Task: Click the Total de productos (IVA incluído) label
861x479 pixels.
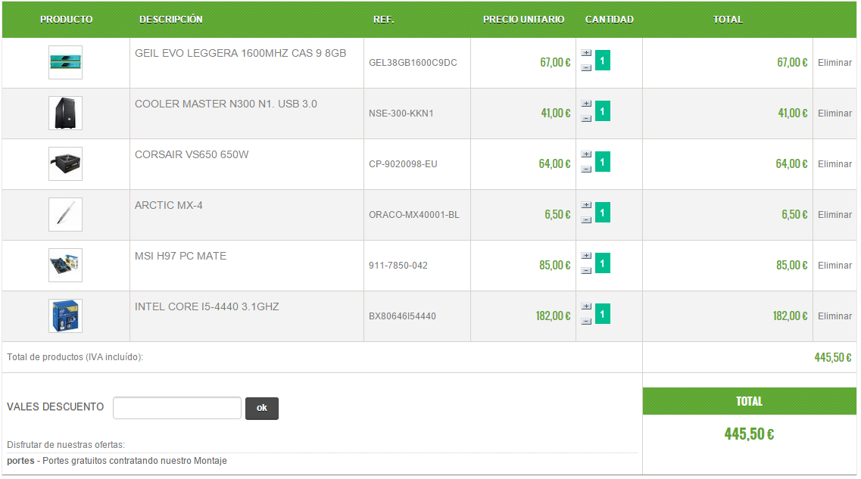Action: [75, 357]
